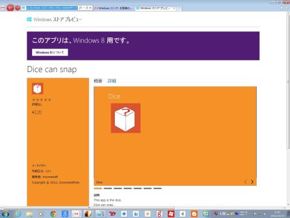Image resolution: width=290 pixels, height=218 pixels.
Task: Click the Favorites star icon
Action: click(x=282, y=8)
